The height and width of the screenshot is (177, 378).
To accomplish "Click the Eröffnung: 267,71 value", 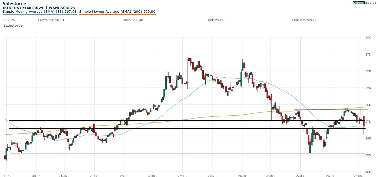I will click(51, 20).
